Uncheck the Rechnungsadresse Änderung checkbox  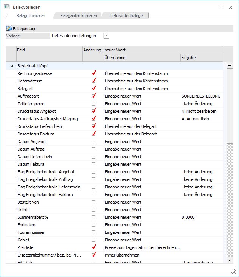click(x=93, y=73)
